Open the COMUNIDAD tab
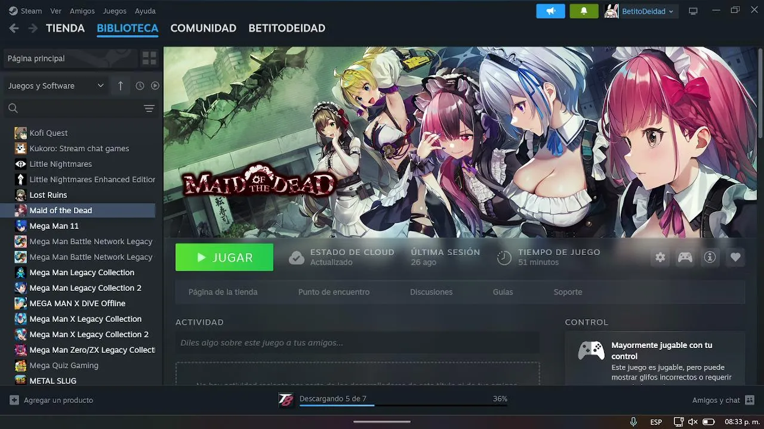764x429 pixels. (204, 28)
